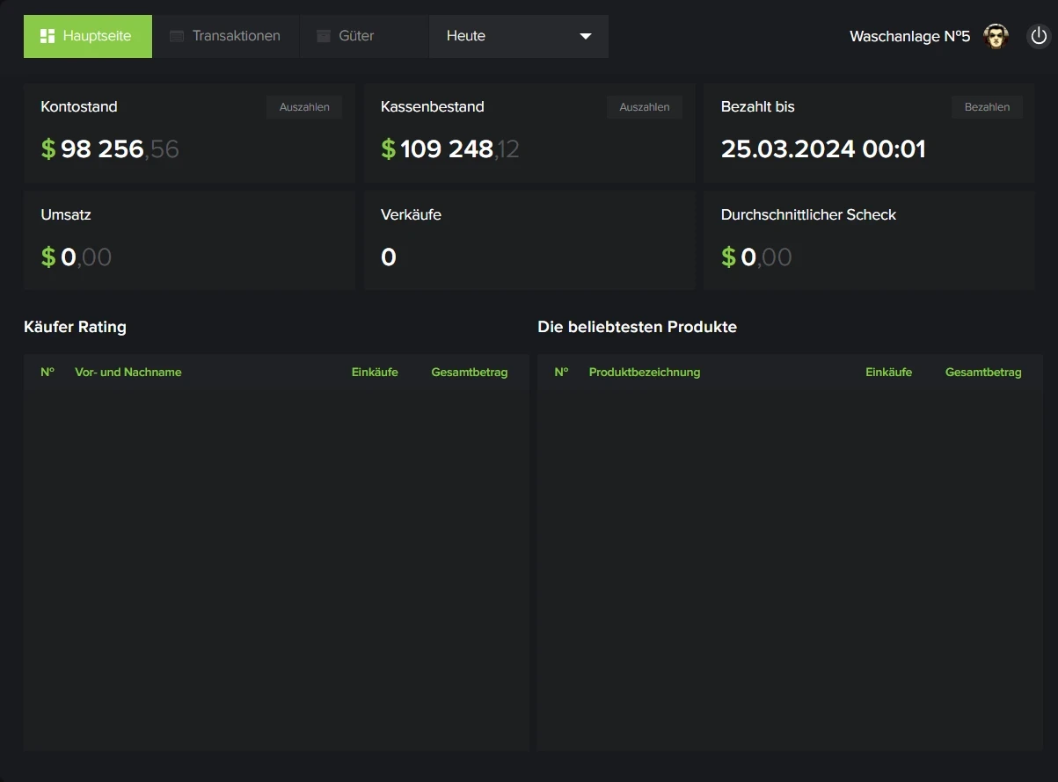Click the grid icon on the Hauptseite tab

47,36
